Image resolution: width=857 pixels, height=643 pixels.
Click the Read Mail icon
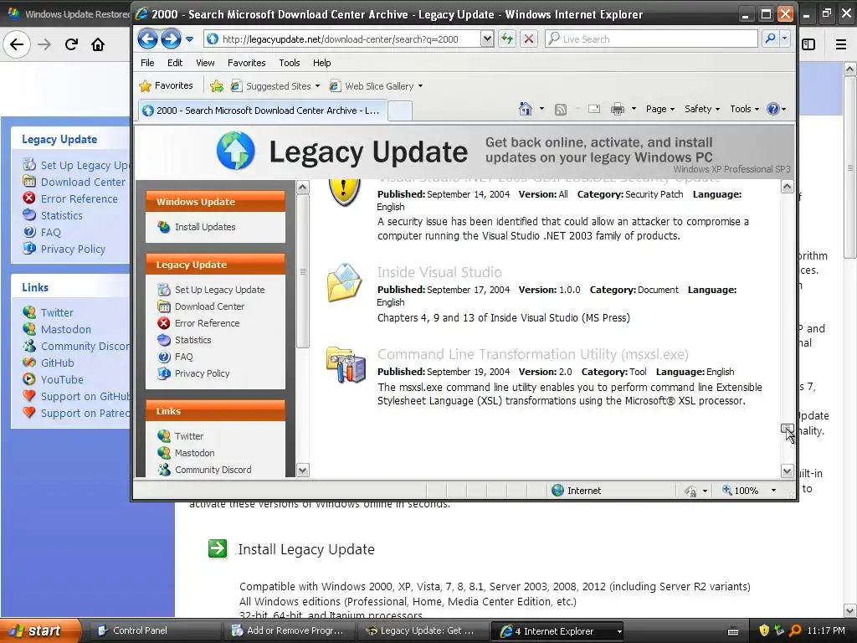594,110
